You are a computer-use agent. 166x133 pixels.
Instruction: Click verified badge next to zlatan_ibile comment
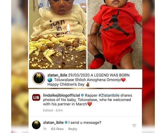tap(66, 123)
